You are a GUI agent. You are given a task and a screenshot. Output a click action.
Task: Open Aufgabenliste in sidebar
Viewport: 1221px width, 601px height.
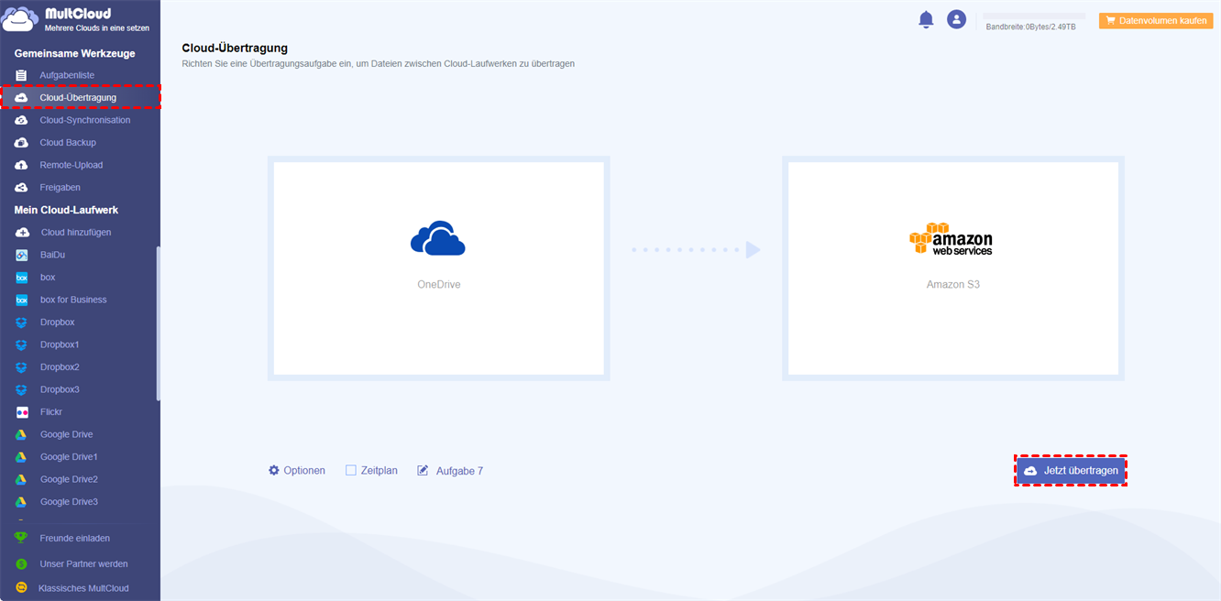[x=67, y=75]
